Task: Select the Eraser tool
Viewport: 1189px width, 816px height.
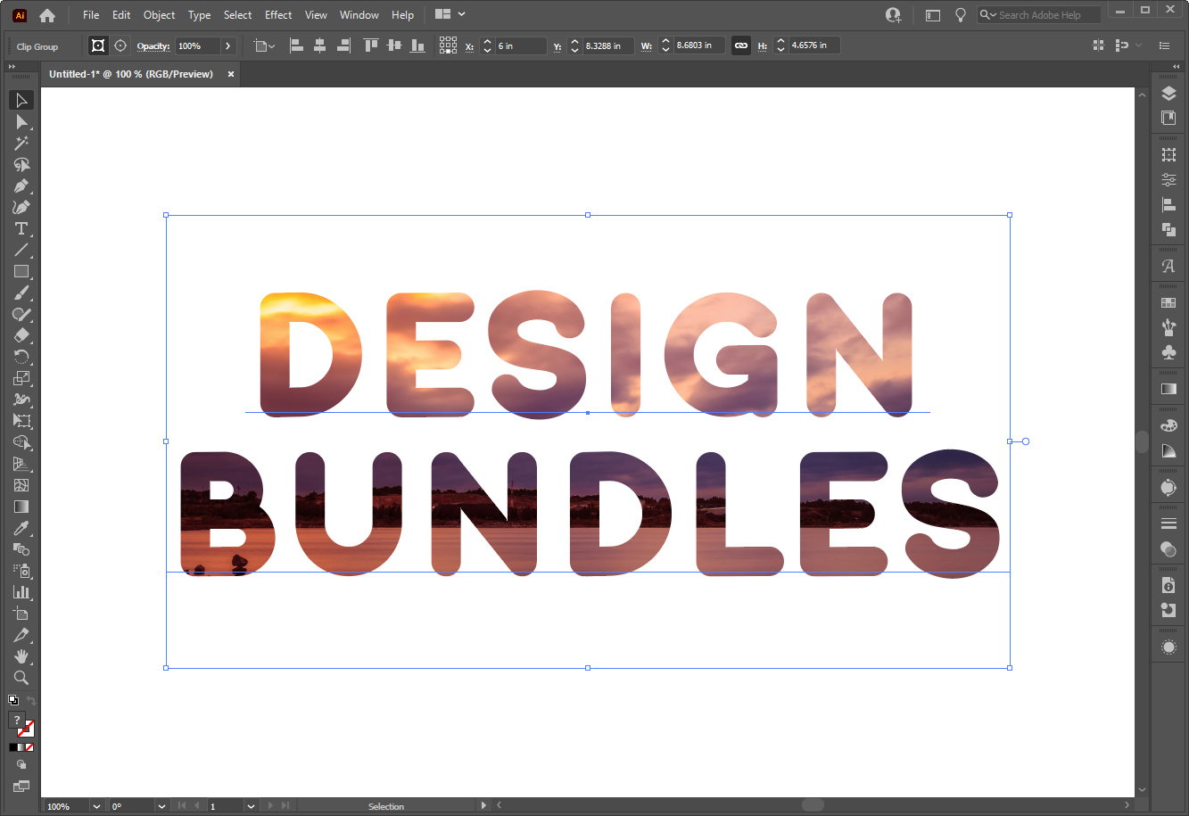Action: 21,335
